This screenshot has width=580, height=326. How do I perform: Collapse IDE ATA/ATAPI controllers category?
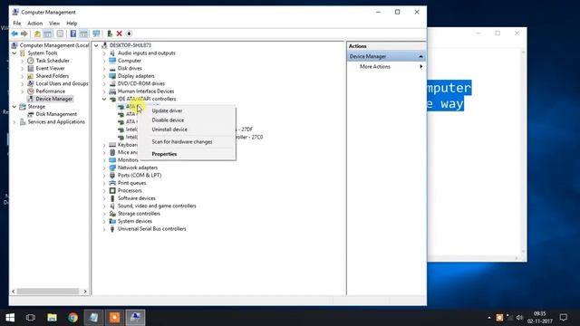coord(104,99)
